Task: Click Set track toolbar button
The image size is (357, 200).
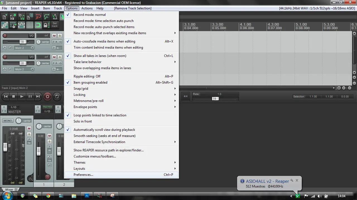Action: coord(55,25)
